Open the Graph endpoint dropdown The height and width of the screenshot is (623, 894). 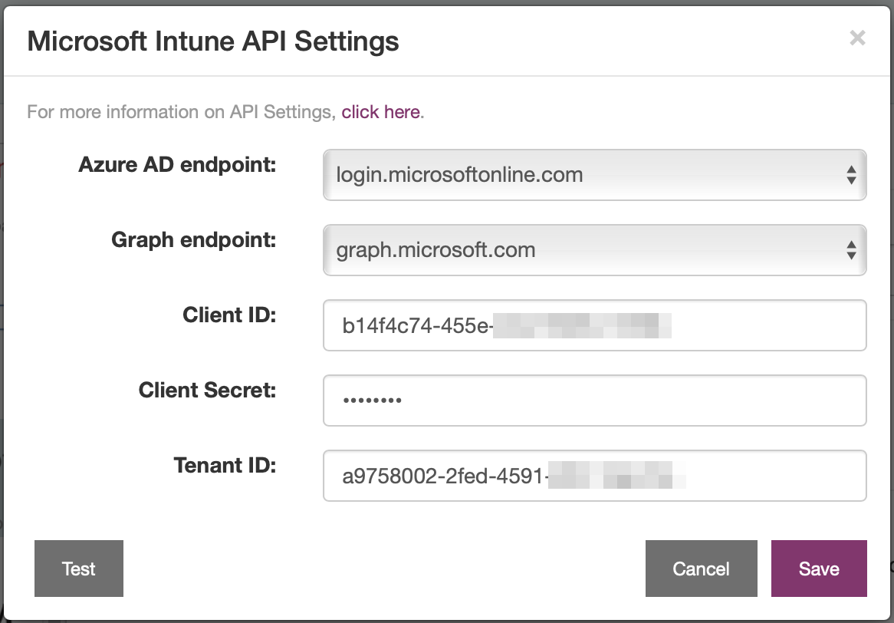pos(595,250)
